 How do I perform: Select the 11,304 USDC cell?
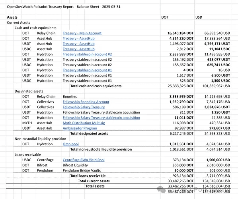[220, 49]
